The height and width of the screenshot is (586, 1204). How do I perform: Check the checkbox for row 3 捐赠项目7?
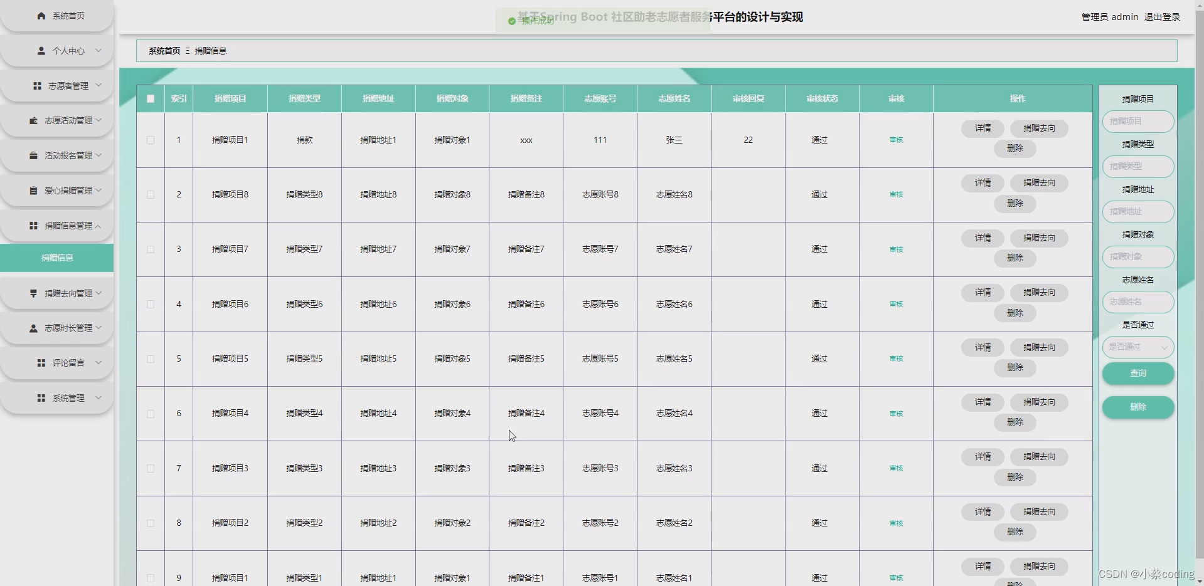pyautogui.click(x=151, y=249)
